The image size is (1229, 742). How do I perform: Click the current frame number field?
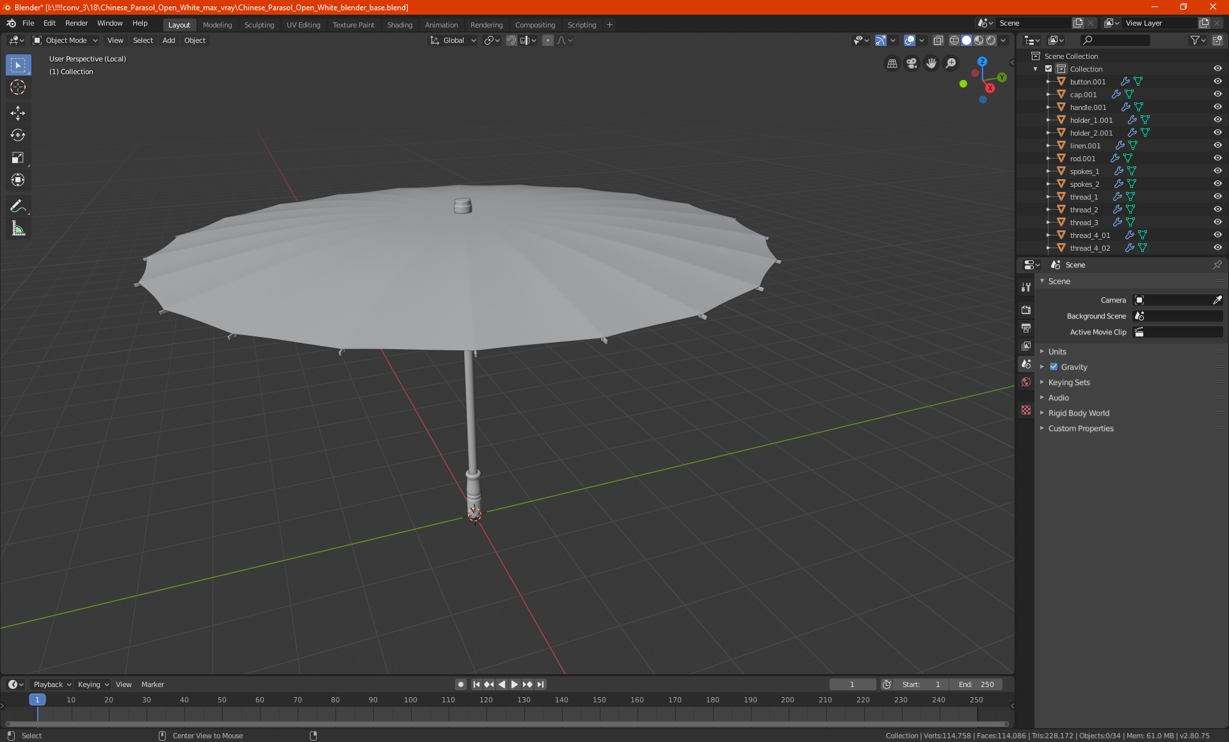(852, 684)
